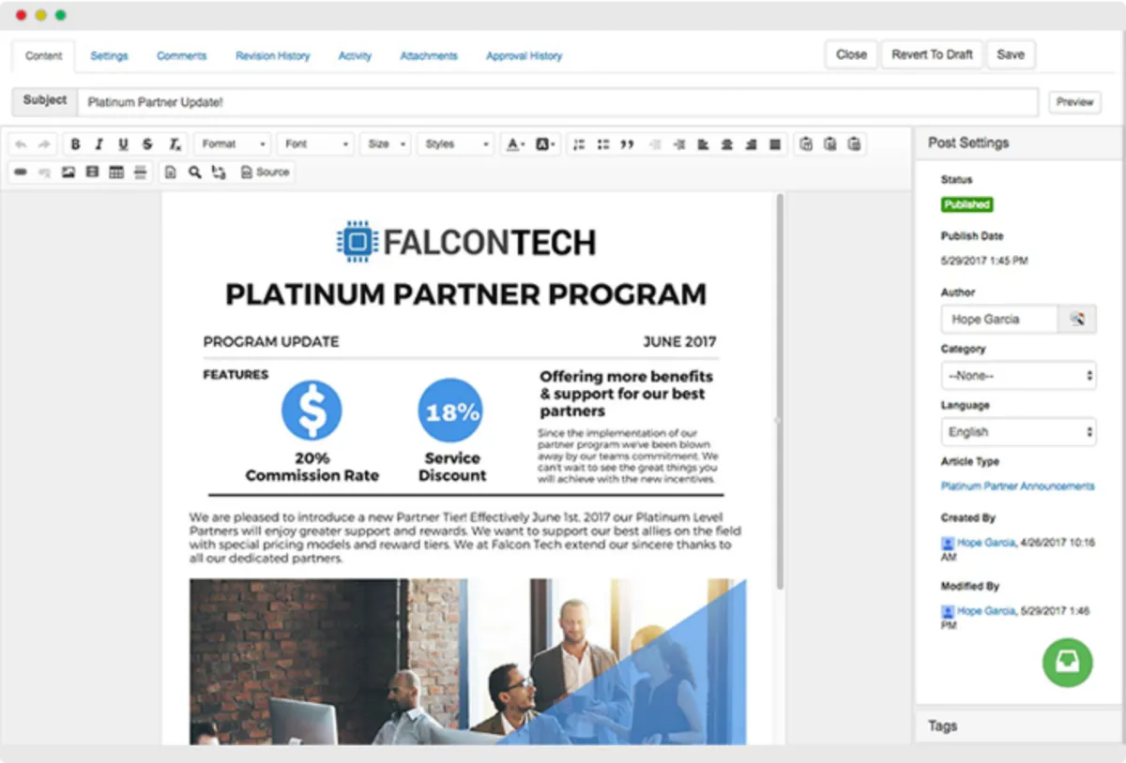View the Approval History tab
1126x763 pixels.
(x=524, y=56)
